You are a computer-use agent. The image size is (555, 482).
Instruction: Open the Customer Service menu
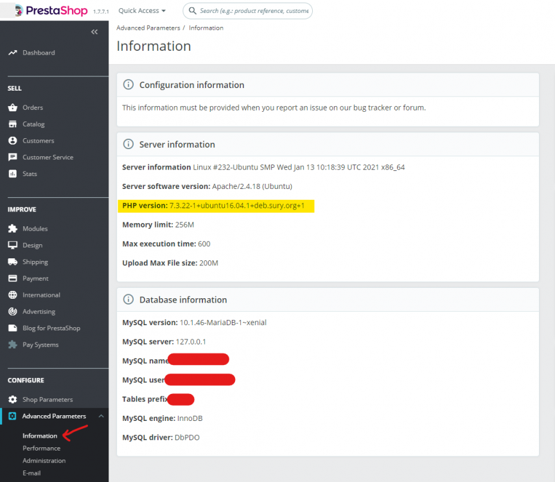pos(48,157)
